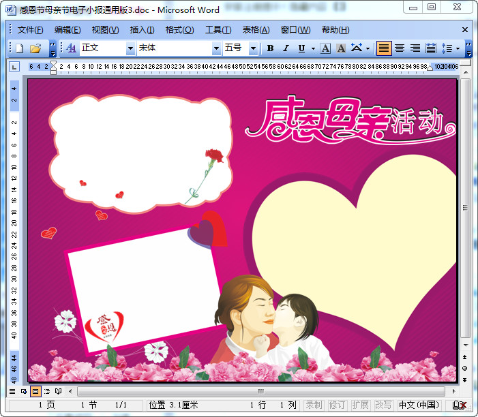Switch to Print Layout view button
Image resolution: width=478 pixels, height=417 pixels.
tap(35, 391)
